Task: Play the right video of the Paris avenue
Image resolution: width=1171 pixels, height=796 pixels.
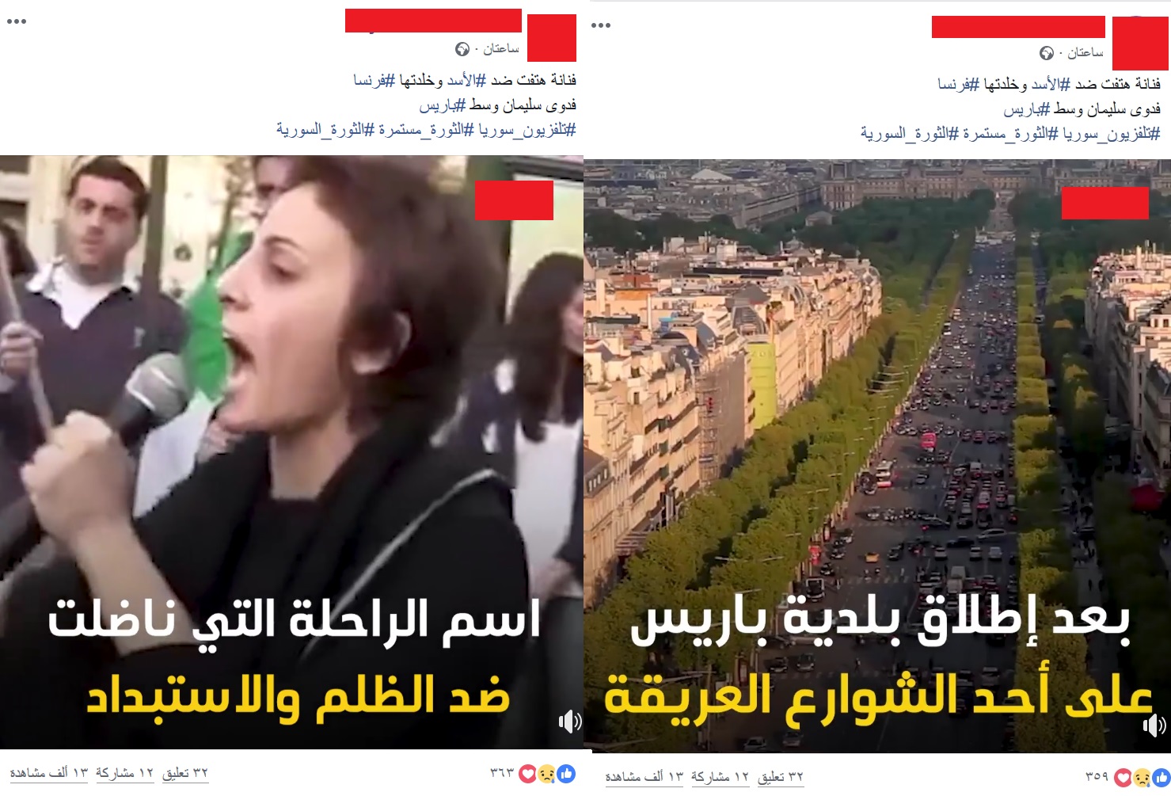Action: pyautogui.click(x=877, y=455)
